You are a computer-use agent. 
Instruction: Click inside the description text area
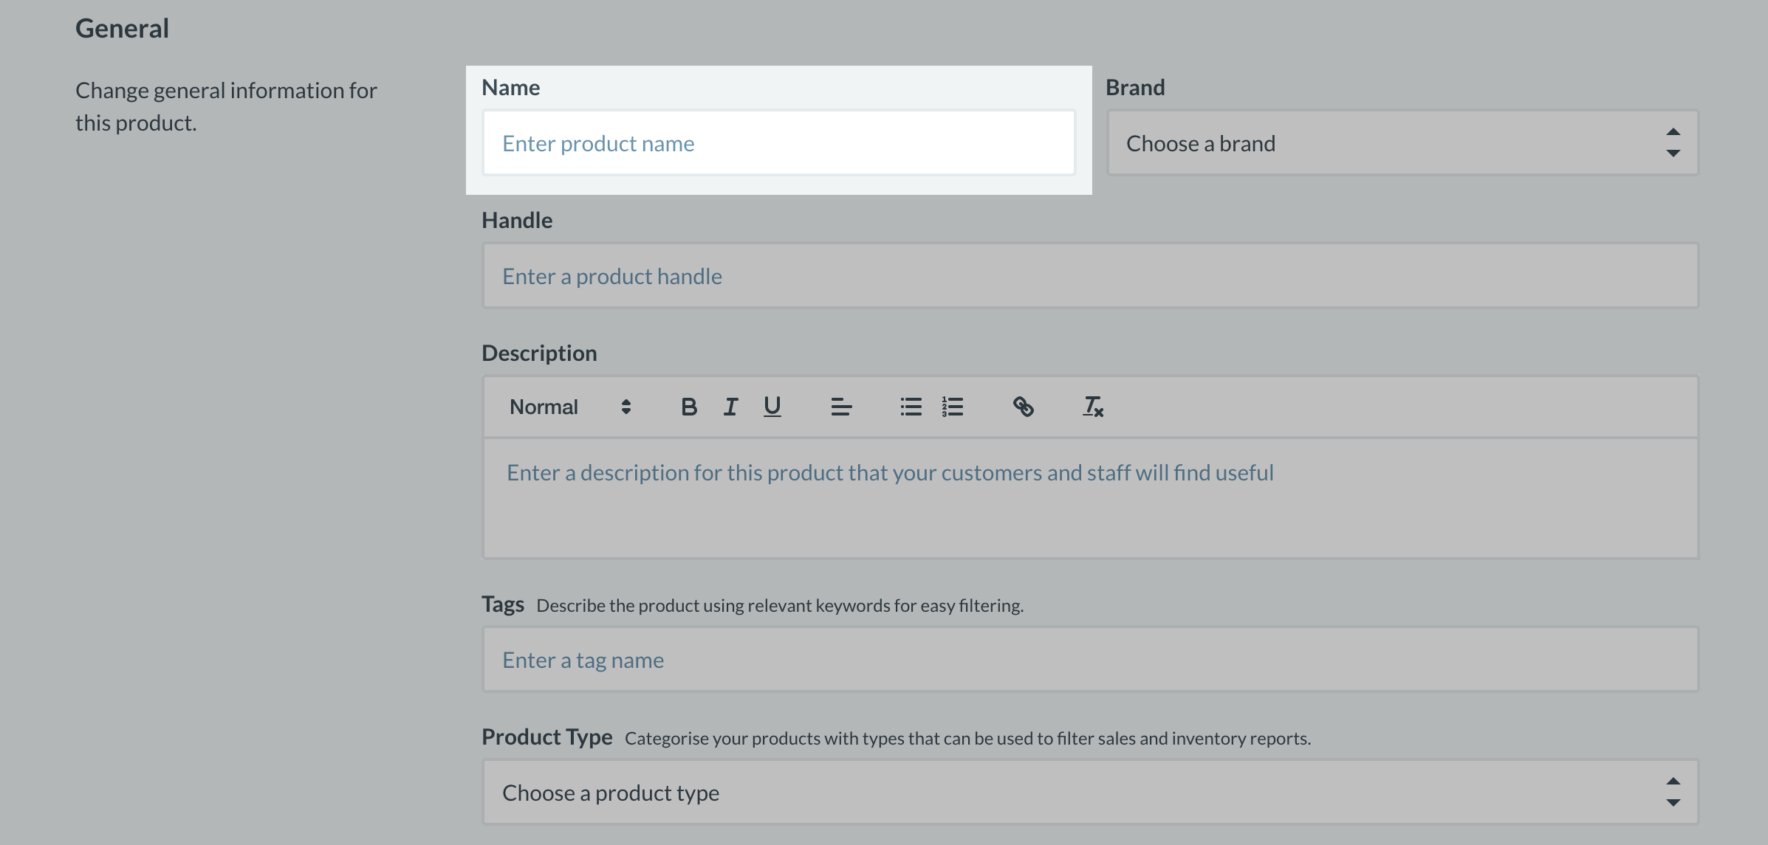pyautogui.click(x=1090, y=498)
